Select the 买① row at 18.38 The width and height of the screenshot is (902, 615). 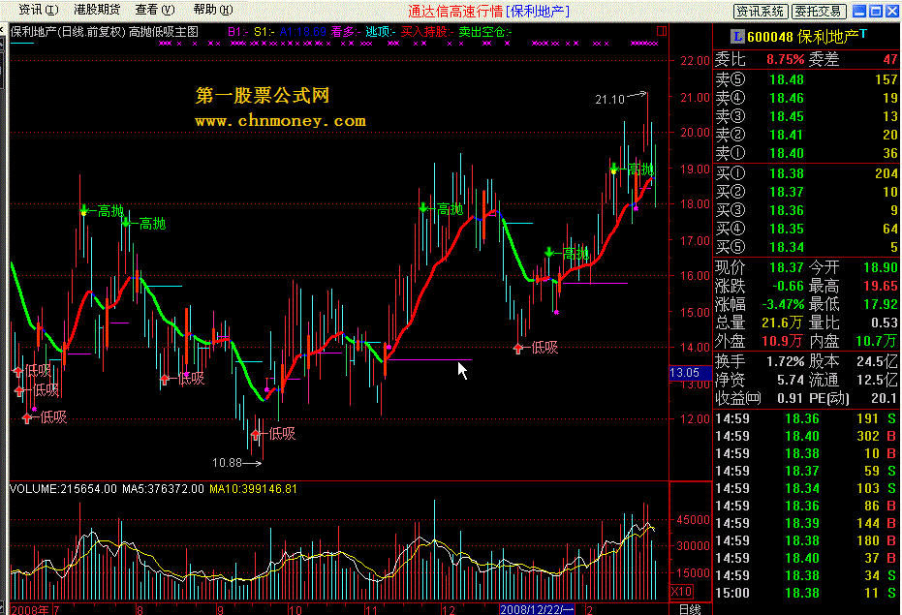806,173
